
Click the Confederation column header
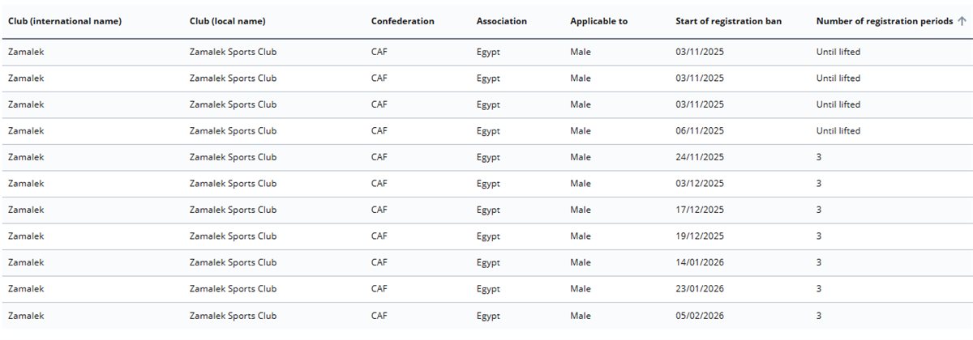coord(403,21)
